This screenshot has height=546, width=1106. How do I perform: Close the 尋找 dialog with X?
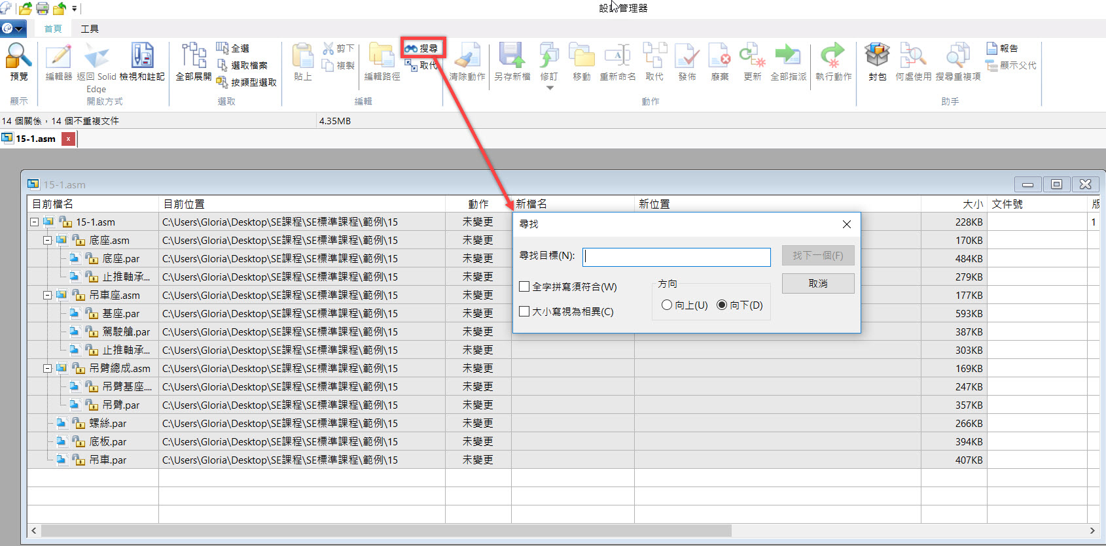click(x=847, y=224)
